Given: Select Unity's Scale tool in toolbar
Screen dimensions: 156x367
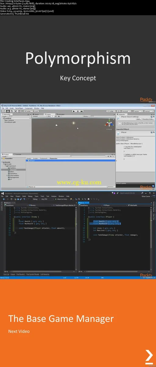Looking at the screenshot, I should [15, 111].
